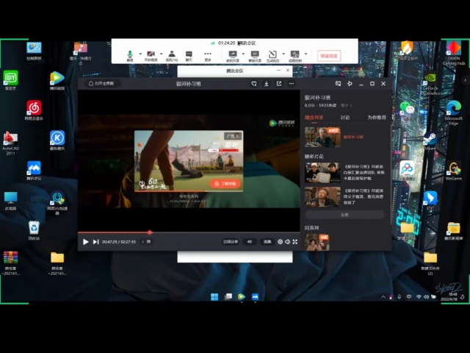This screenshot has height=353, width=470.
Task: Close the ad overlay with 广告 X
Action: (x=237, y=136)
